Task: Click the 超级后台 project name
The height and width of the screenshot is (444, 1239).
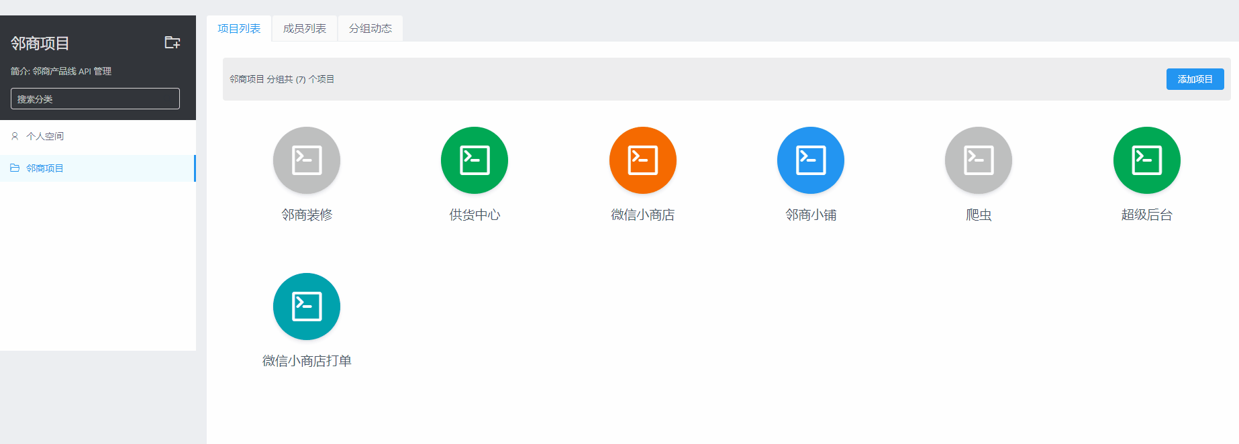Action: tap(1147, 215)
